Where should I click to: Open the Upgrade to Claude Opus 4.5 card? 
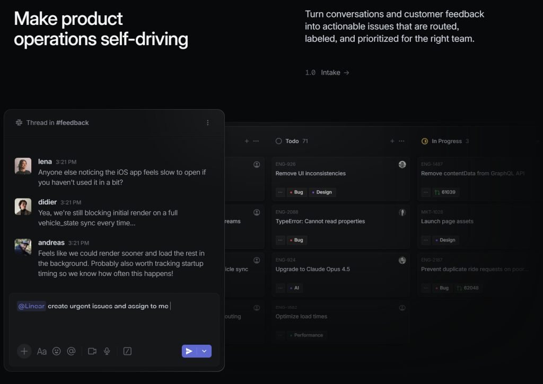click(341, 275)
